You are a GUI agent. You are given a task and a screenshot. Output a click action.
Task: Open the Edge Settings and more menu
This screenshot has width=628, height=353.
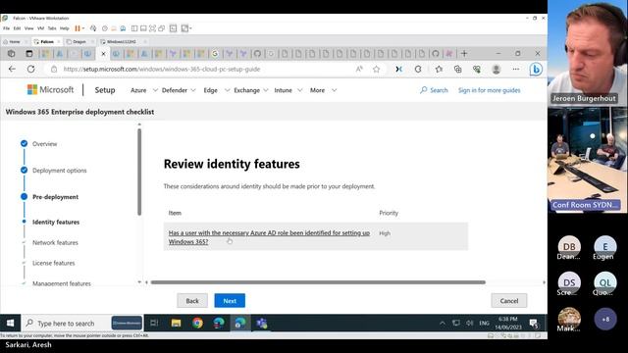[x=515, y=69]
